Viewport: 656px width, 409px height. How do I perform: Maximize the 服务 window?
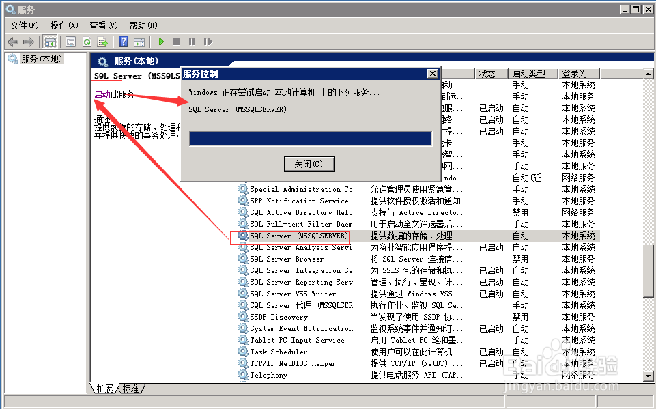tap(636, 9)
